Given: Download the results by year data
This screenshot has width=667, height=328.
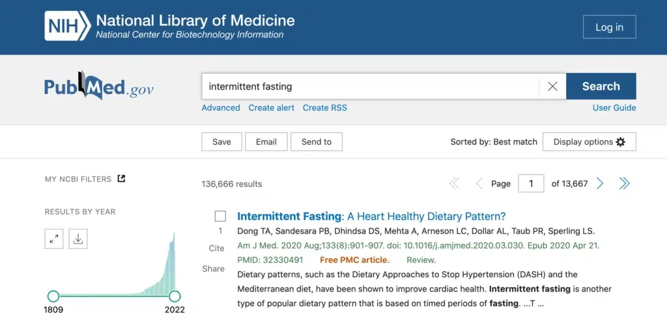Looking at the screenshot, I should (78, 239).
